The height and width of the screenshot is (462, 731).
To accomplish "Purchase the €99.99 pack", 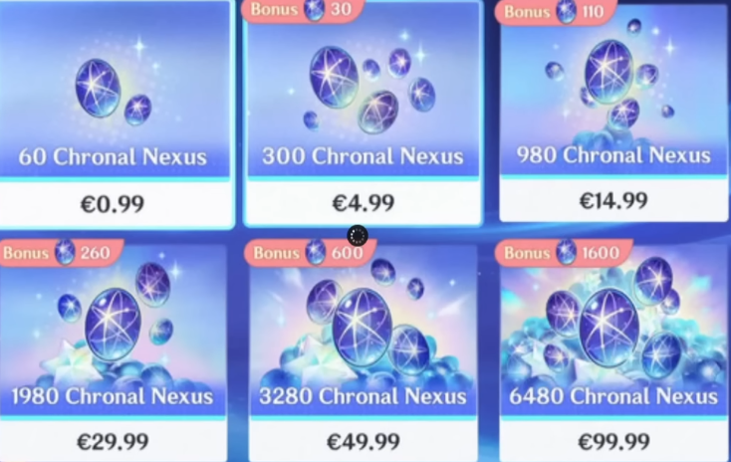I will (x=613, y=441).
